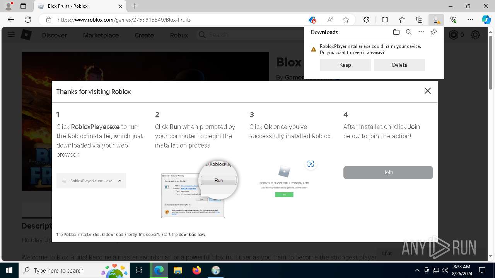Open the notification center icon

482,270
